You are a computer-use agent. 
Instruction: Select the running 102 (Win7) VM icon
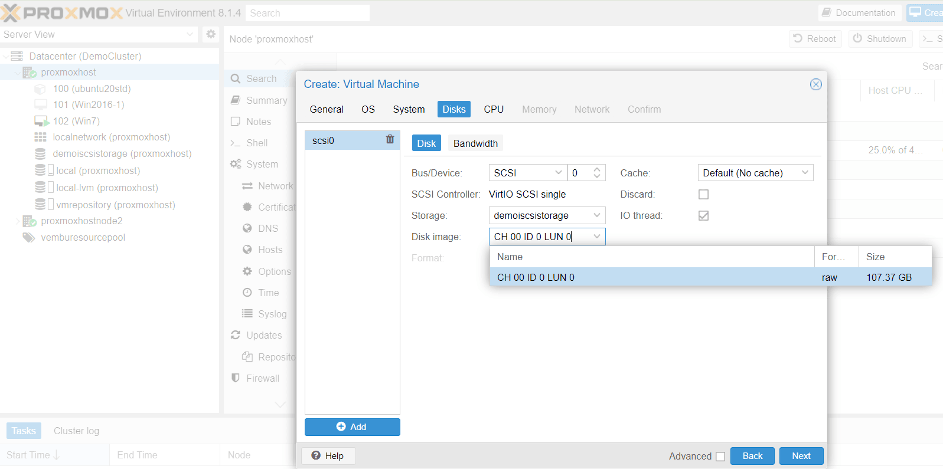click(41, 122)
